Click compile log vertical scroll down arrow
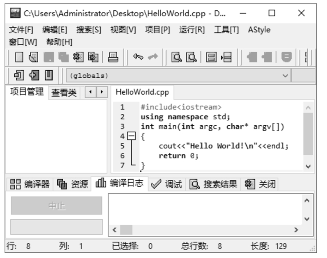327x258 pixels. tap(307, 219)
